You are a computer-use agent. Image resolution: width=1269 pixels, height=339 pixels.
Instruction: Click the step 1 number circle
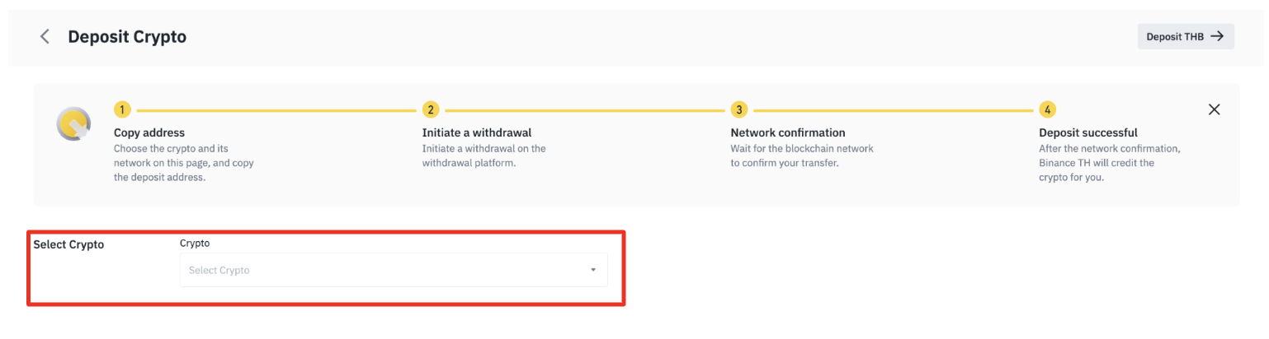pyautogui.click(x=122, y=109)
